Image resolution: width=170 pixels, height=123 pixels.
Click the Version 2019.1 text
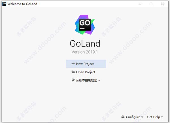pyautogui.click(x=85, y=52)
